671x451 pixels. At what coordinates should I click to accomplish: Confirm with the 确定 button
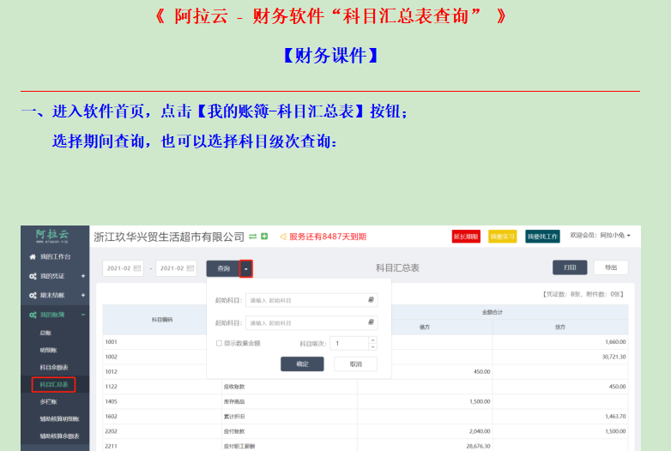pyautogui.click(x=302, y=364)
